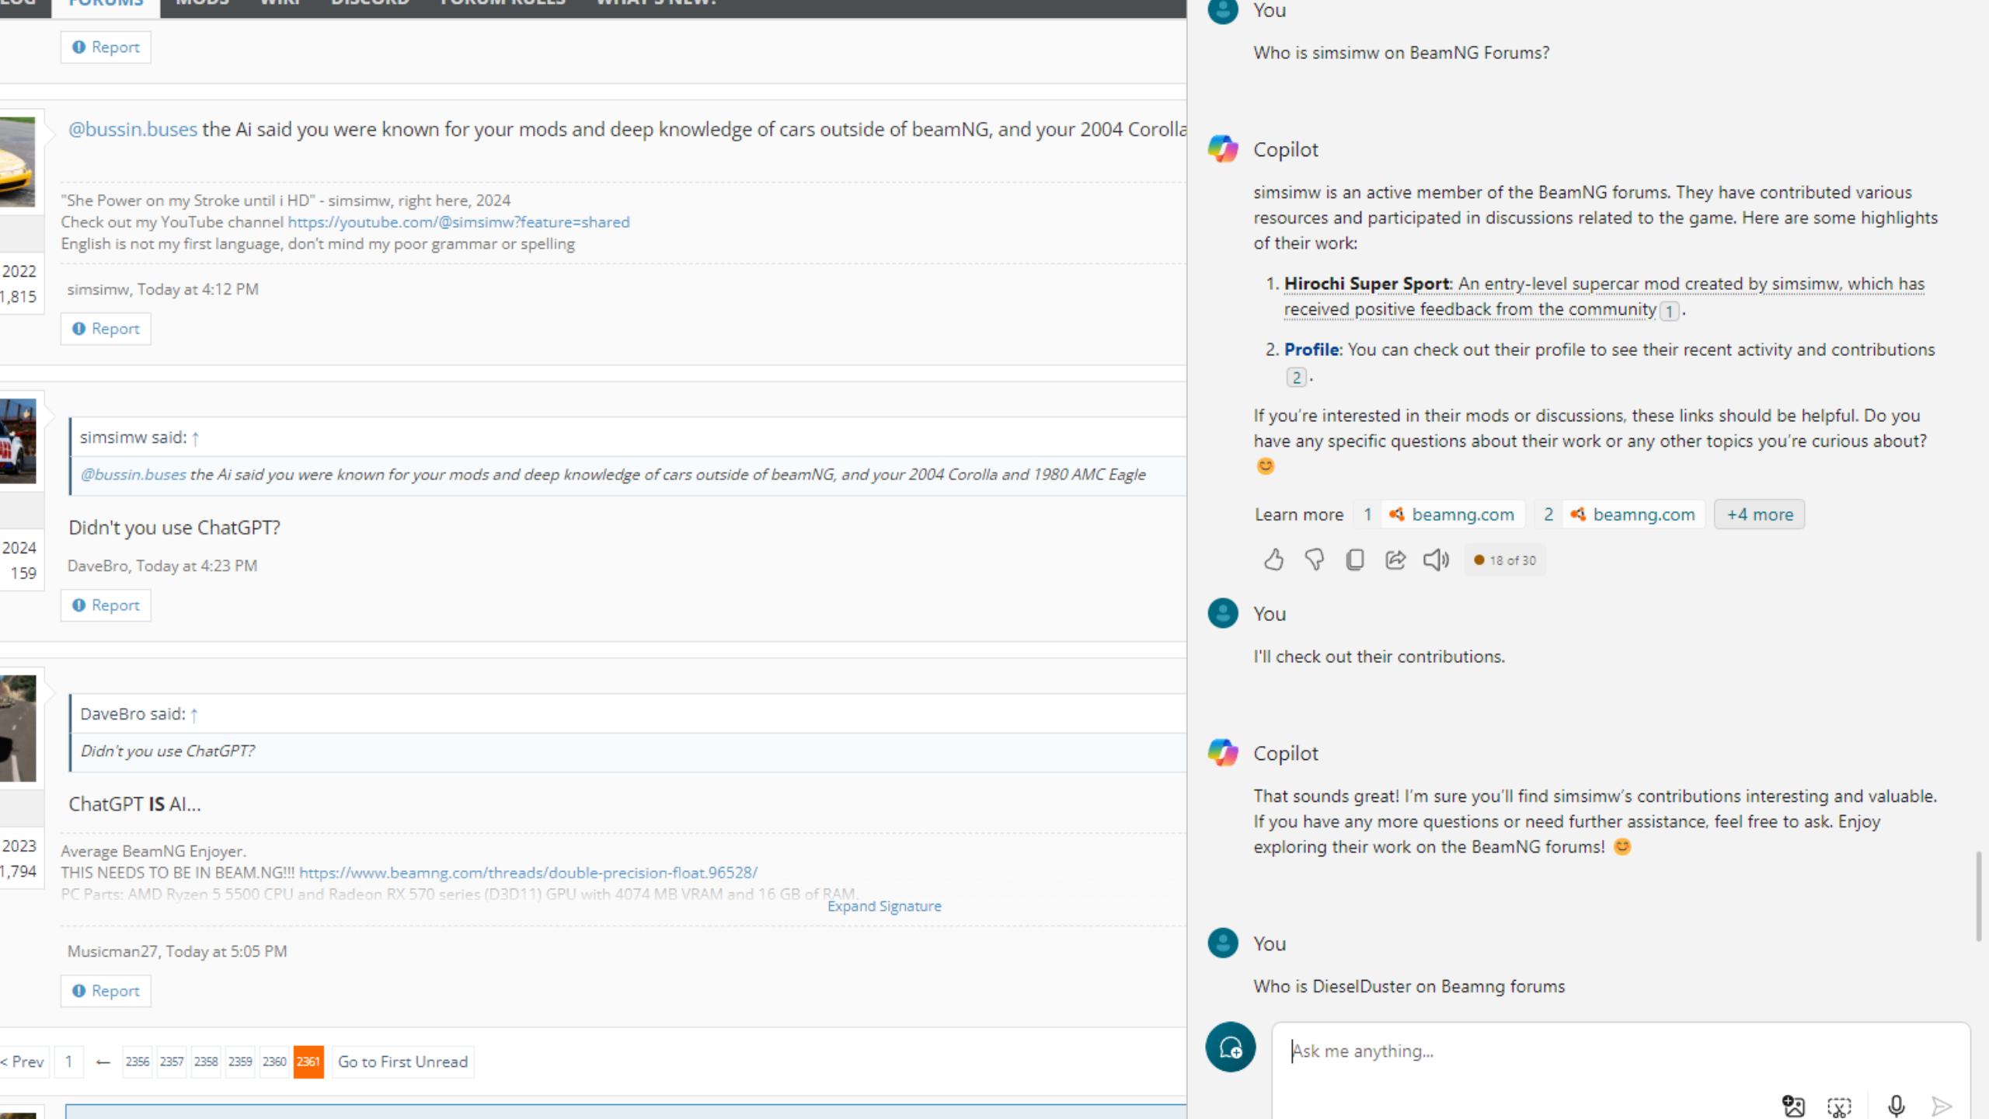Click the microphone voice input icon
This screenshot has height=1119, width=1989.
pos(1896,1105)
